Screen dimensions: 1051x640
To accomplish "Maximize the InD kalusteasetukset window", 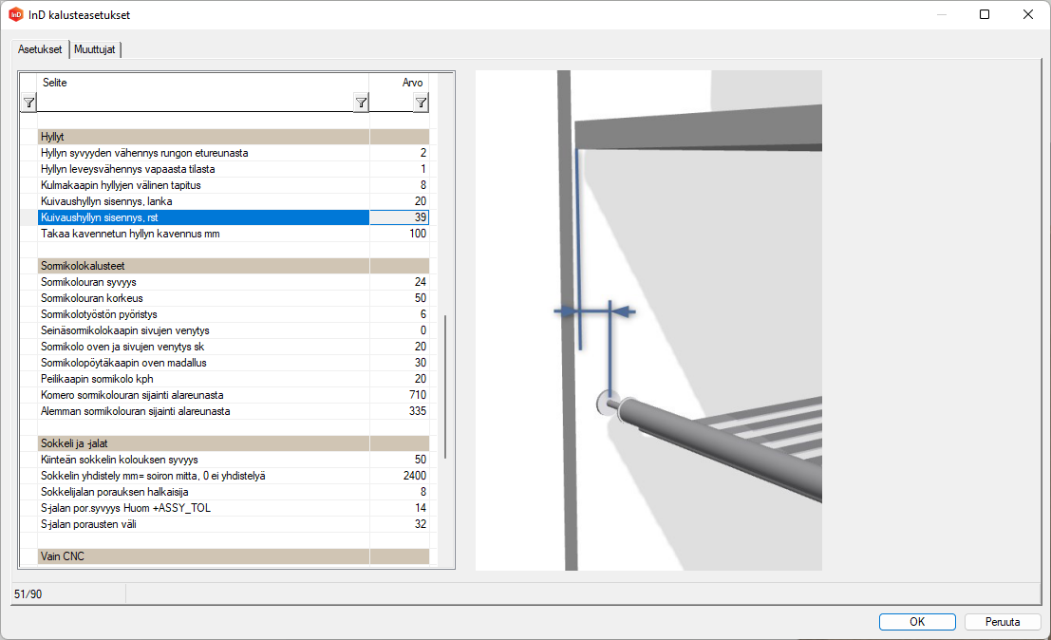I will 985,15.
